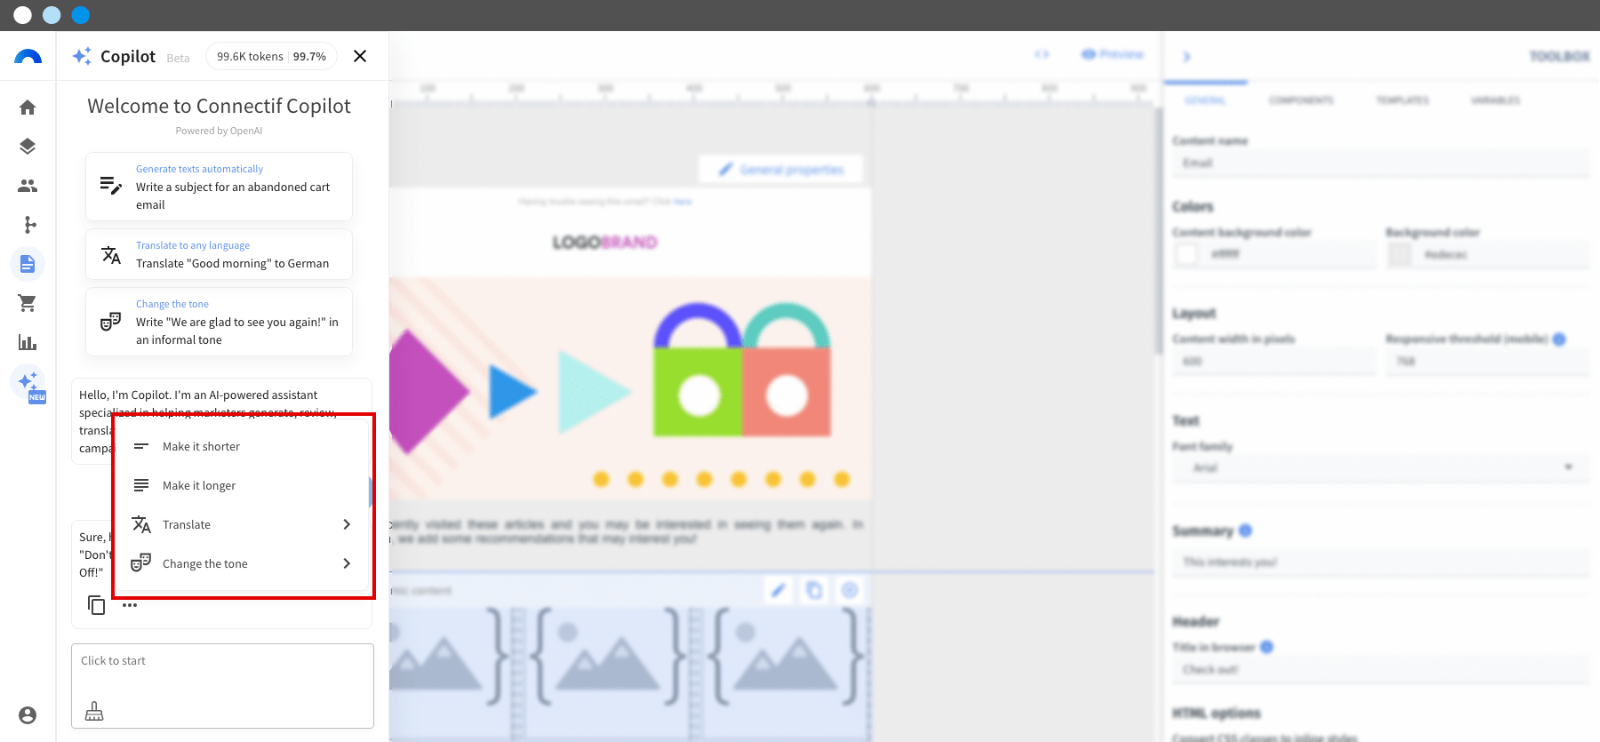Open the three-dots more options
Image resolution: width=1600 pixels, height=742 pixels.
[x=130, y=605]
